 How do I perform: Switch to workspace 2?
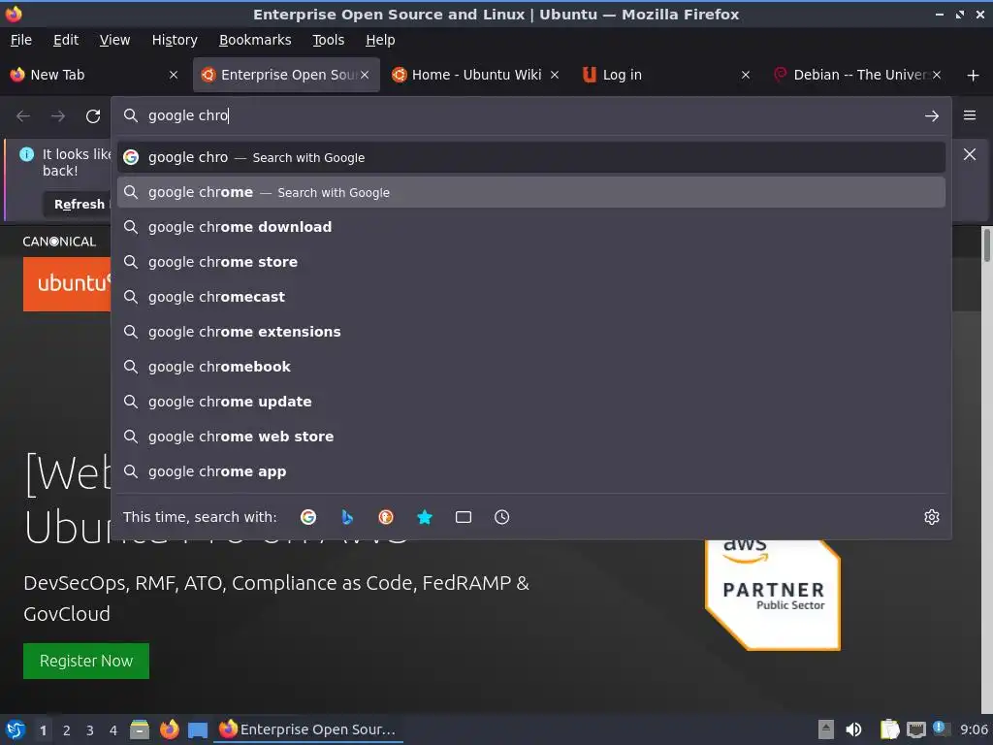[67, 730]
